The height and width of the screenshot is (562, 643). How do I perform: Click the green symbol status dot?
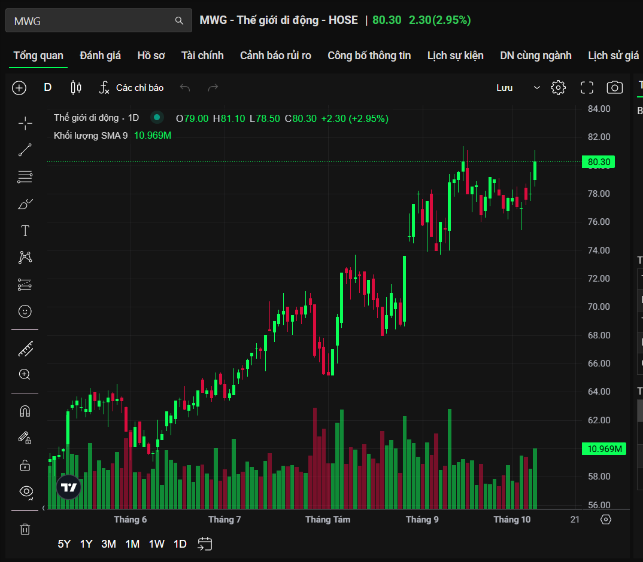click(157, 118)
